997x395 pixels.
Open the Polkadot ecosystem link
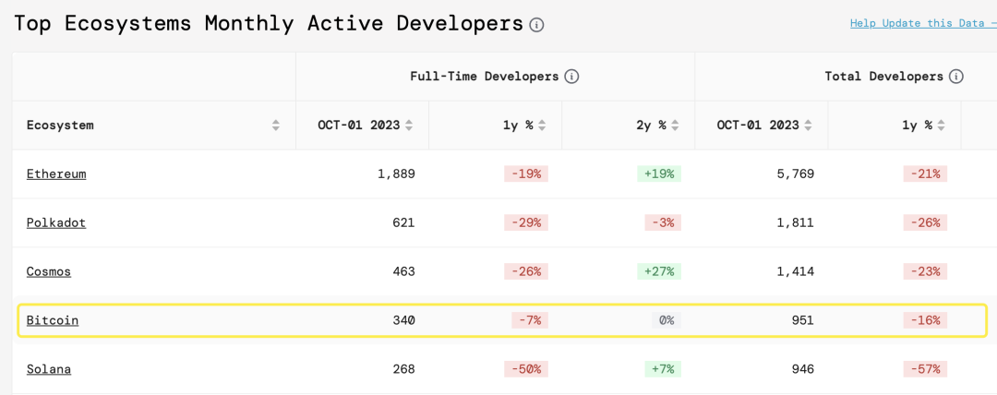pyautogui.click(x=56, y=222)
